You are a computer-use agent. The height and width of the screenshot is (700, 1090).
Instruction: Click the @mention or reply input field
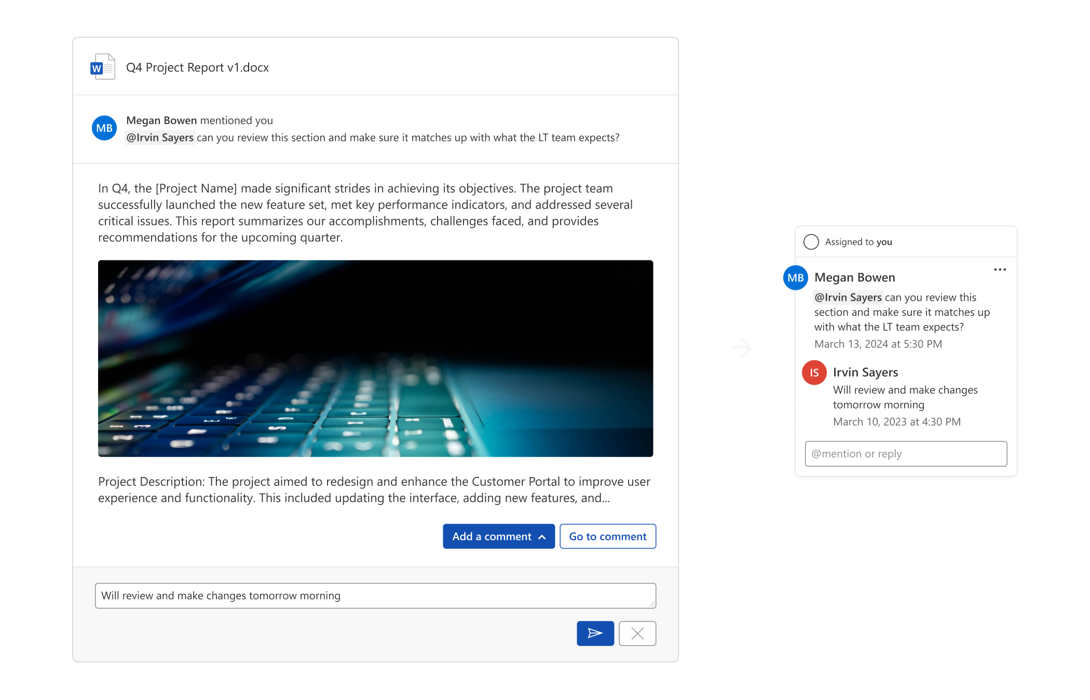[x=905, y=453]
